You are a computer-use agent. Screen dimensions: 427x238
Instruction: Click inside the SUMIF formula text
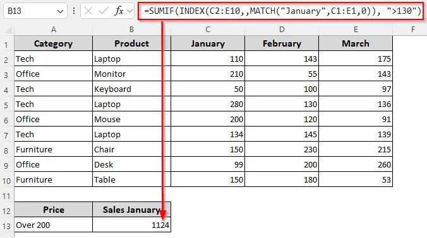(x=282, y=11)
